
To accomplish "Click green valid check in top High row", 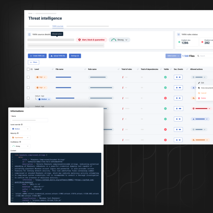I will pyautogui.click(x=165, y=77).
